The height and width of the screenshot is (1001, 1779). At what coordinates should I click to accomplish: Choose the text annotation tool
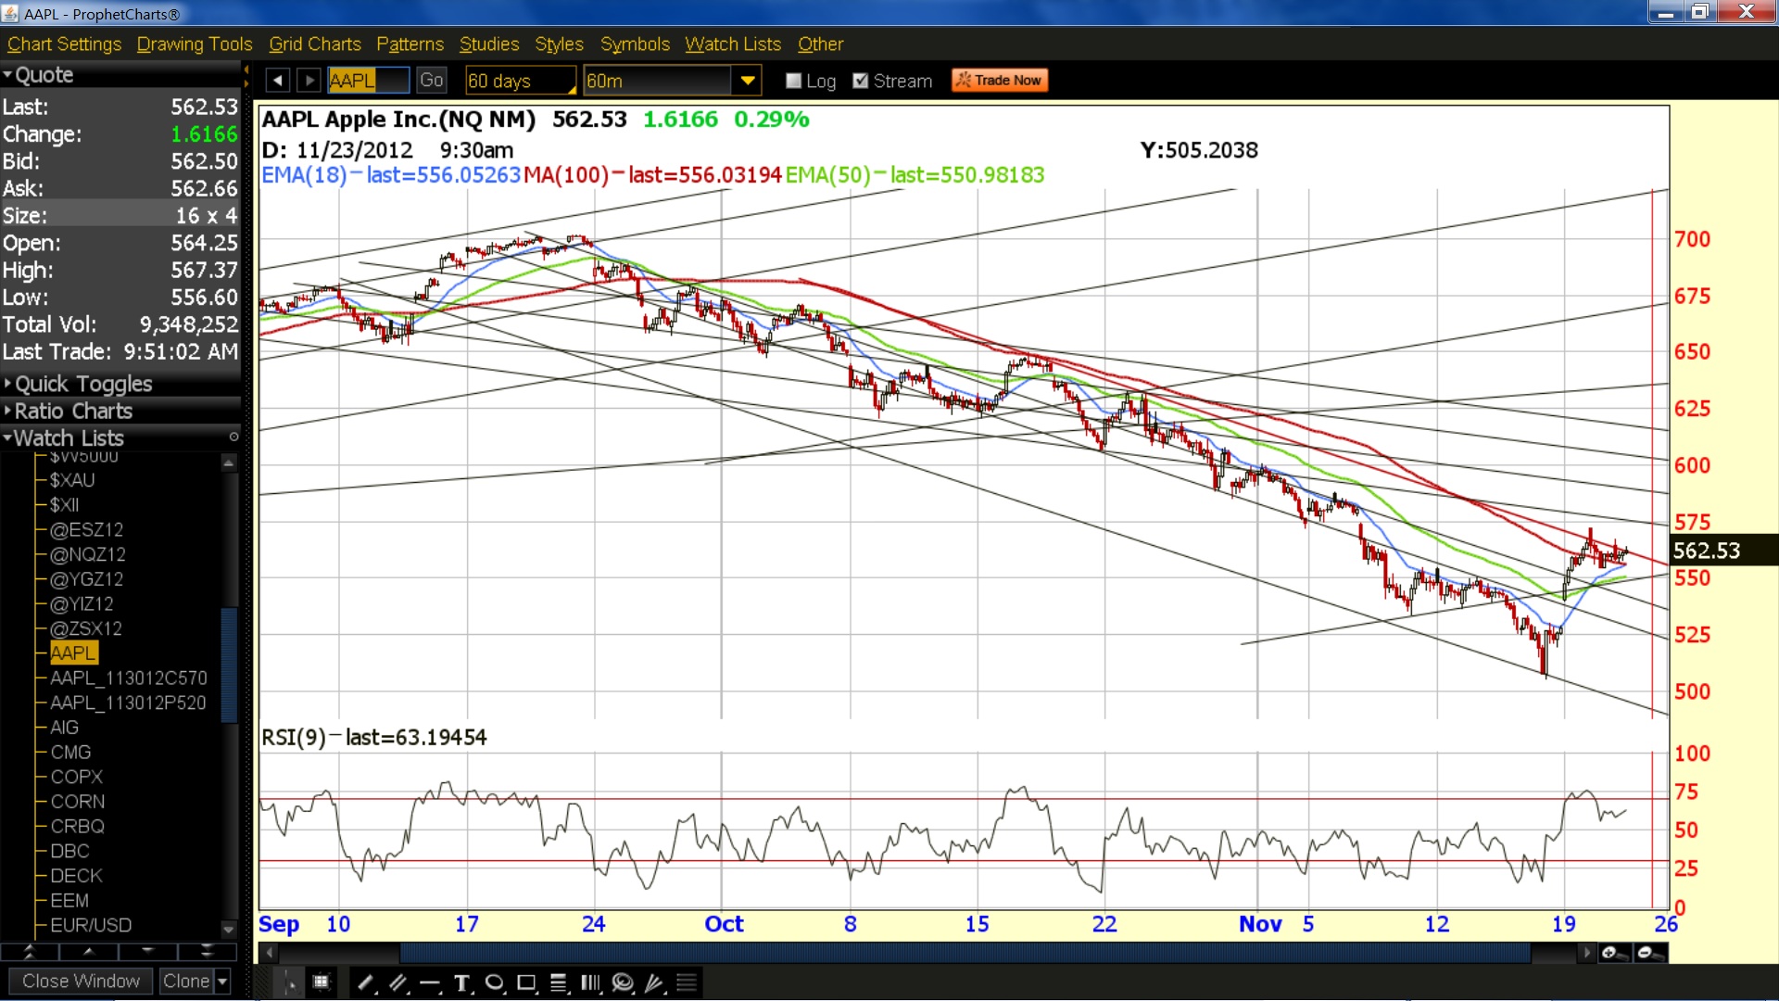tap(461, 983)
